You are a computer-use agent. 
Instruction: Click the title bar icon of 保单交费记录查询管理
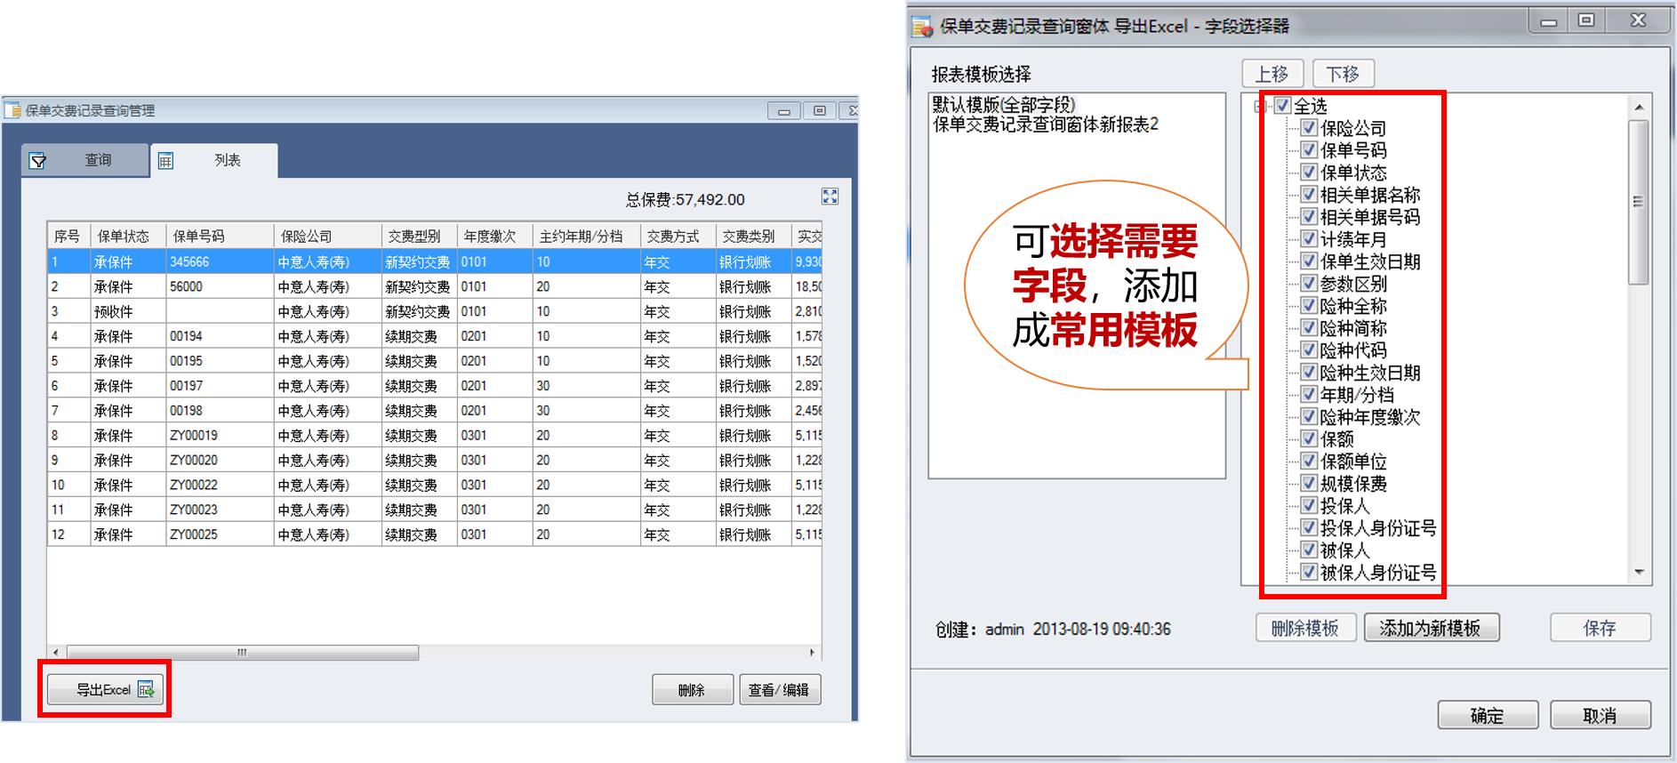click(13, 111)
